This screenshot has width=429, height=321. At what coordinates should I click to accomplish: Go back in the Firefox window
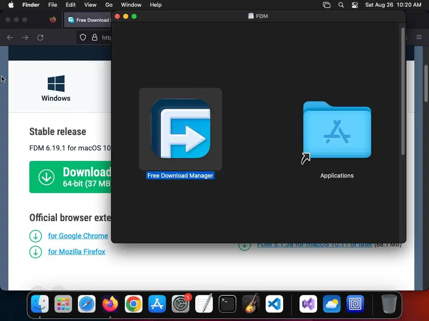10,37
